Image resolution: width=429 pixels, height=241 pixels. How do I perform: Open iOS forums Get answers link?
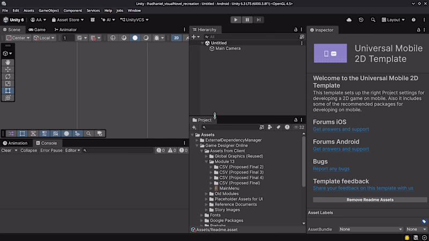341,129
